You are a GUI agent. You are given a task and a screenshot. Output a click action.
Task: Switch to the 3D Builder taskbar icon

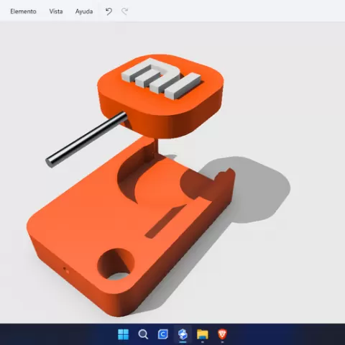click(183, 334)
